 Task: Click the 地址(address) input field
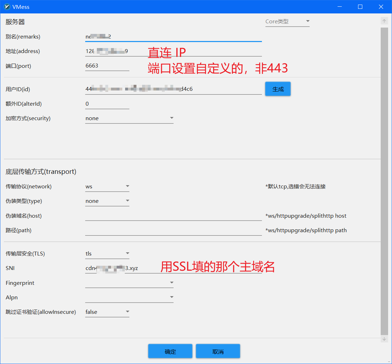173,51
